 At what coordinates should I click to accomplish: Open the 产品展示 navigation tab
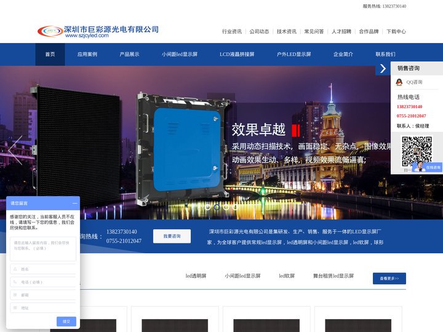tap(129, 54)
